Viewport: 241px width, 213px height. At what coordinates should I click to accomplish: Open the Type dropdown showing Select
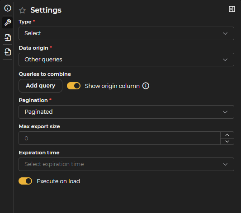[126, 33]
